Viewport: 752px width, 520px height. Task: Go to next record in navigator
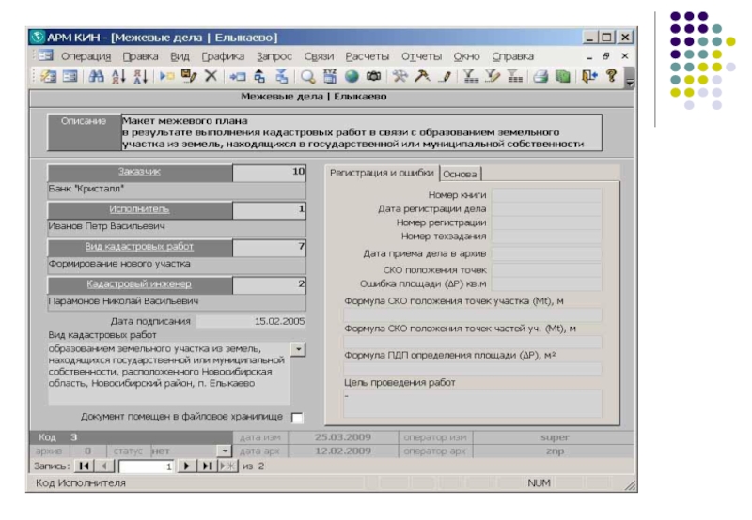point(186,465)
